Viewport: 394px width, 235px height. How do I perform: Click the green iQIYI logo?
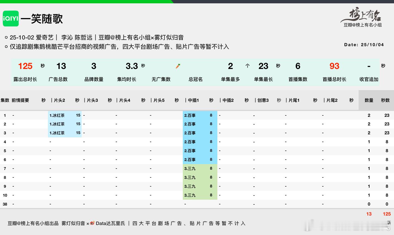11,19
